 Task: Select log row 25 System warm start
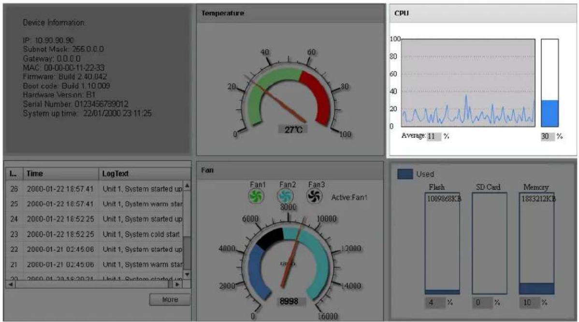point(95,204)
